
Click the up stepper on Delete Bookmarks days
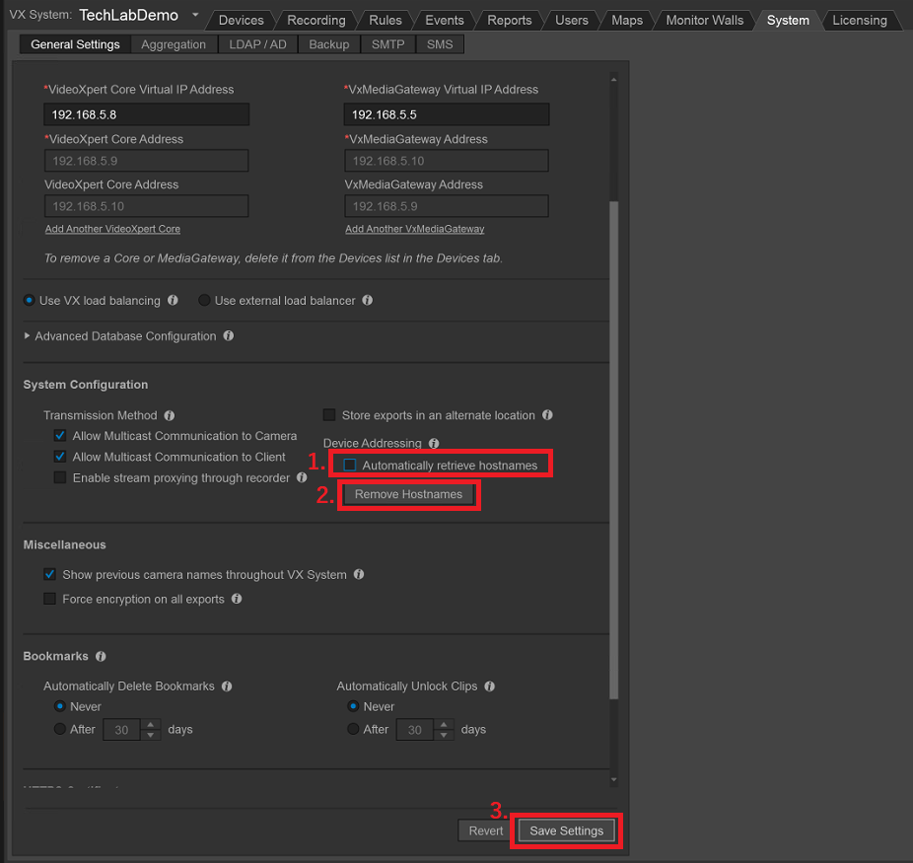point(151,724)
